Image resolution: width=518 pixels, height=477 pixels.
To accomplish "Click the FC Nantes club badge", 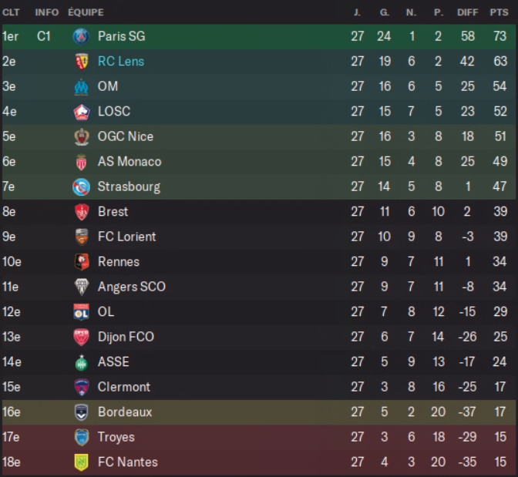I will point(81,462).
